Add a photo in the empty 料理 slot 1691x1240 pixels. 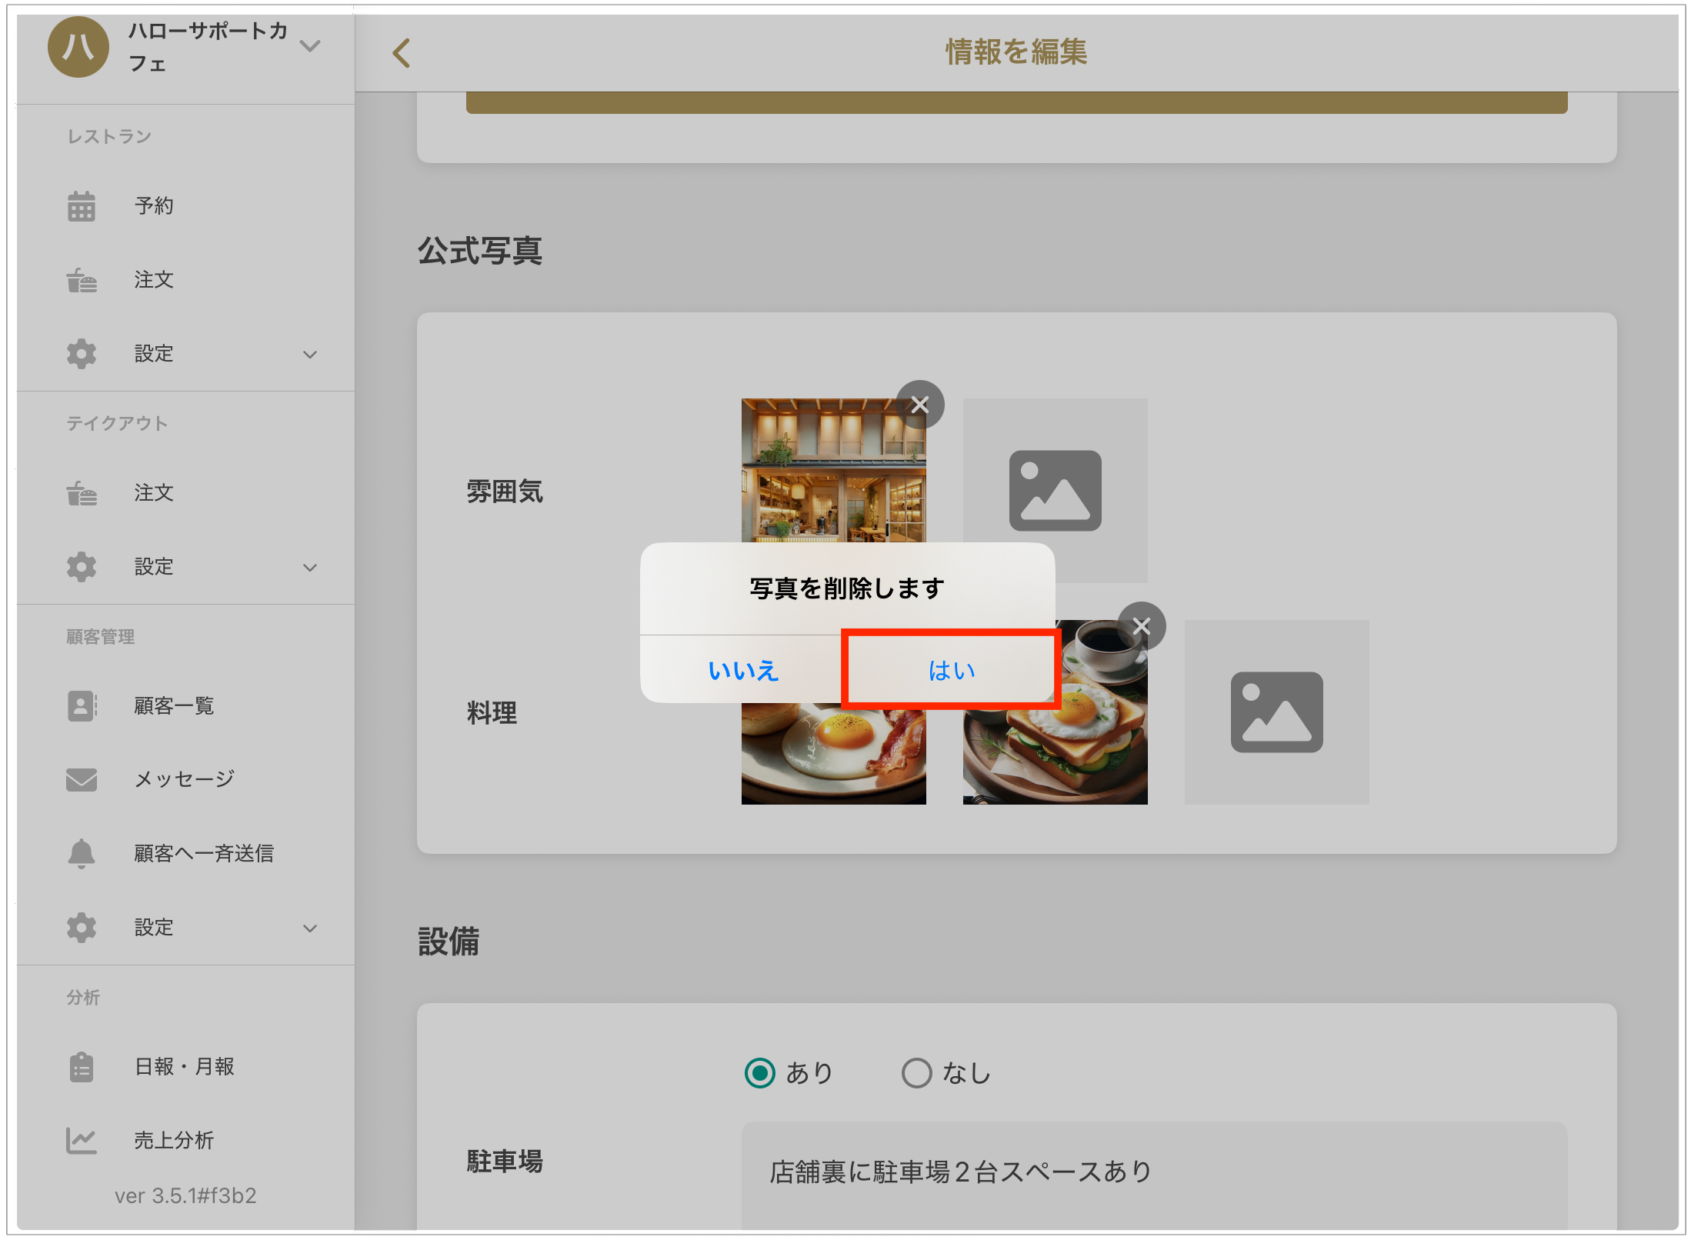coord(1277,712)
